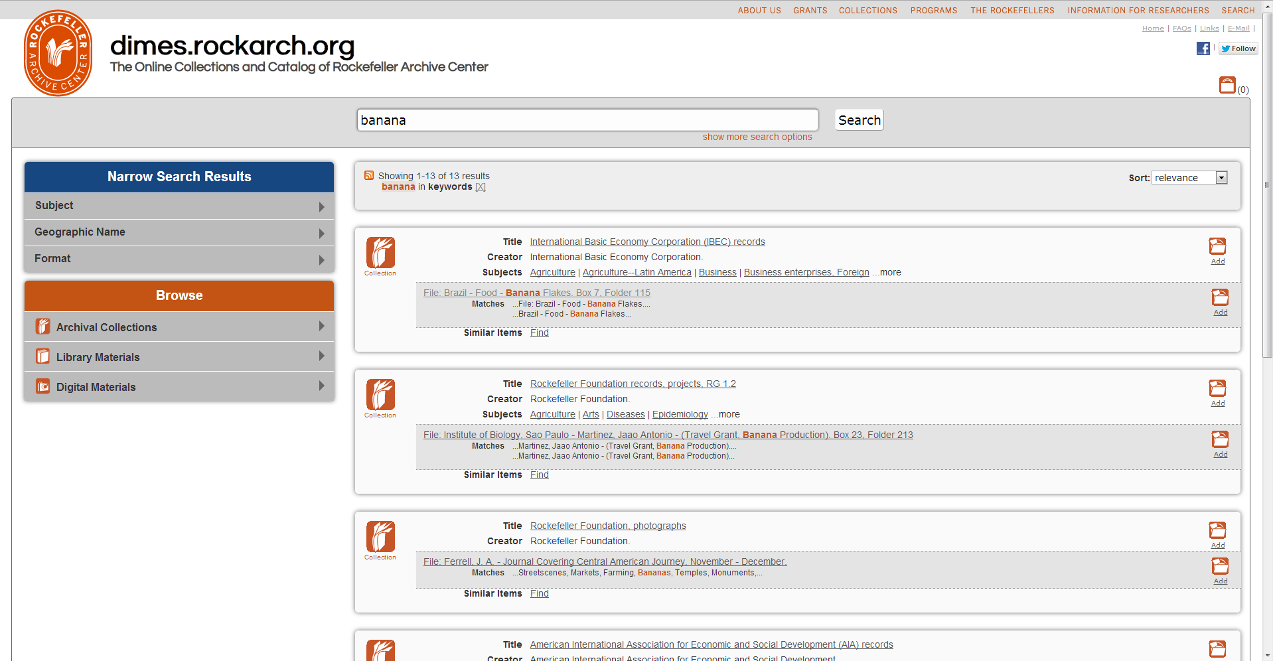The height and width of the screenshot is (661, 1273).
Task: Expand Archival Collections arrow
Action: pos(321,327)
